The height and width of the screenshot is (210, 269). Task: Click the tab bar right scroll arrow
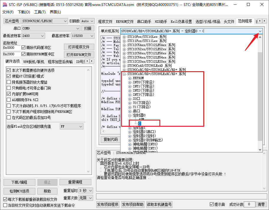point(265,21)
